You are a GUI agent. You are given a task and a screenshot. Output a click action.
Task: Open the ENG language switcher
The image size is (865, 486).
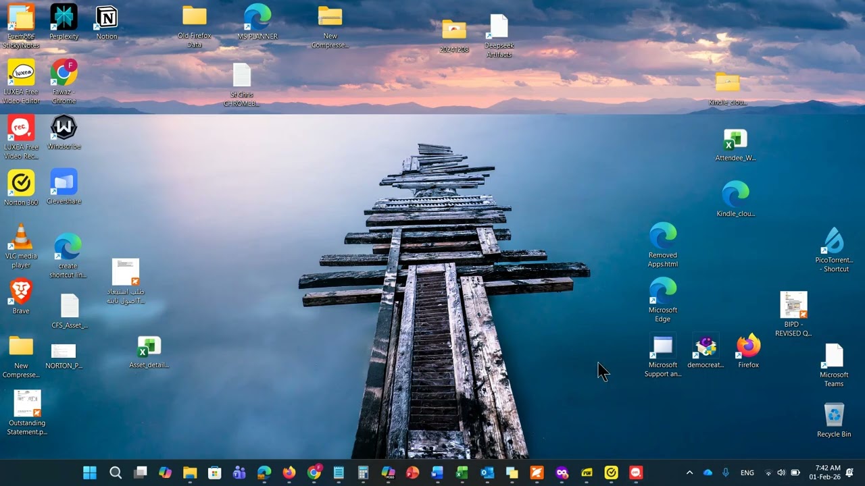coord(747,473)
